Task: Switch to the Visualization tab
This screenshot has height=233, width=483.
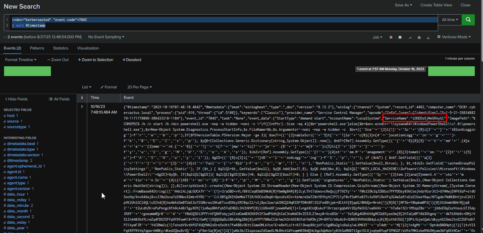Action: click(88, 48)
